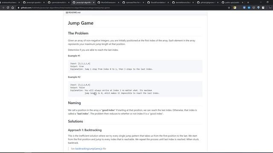Open a new browser tab
273x153 pixels.
pos(248,3)
